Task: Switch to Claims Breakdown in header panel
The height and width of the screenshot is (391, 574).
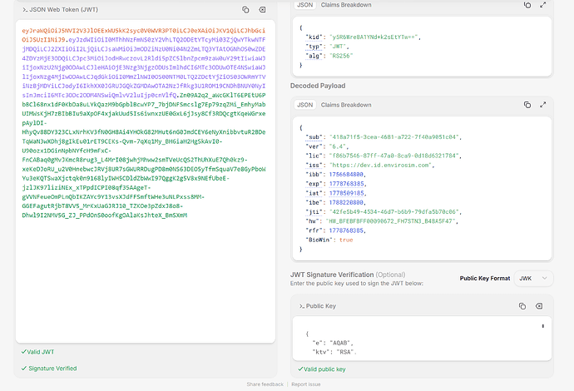Action: point(346,5)
